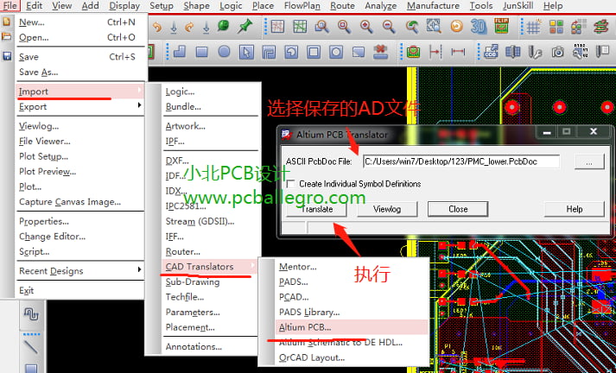Open the CAD Translators submenu
The height and width of the screenshot is (373, 616).
[209, 266]
